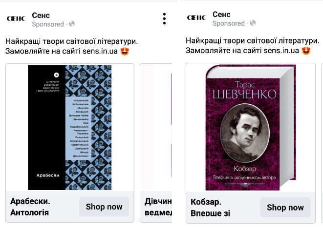Click the Сенс logo on the left ad
Screen dimensions: 323x229
16,19
